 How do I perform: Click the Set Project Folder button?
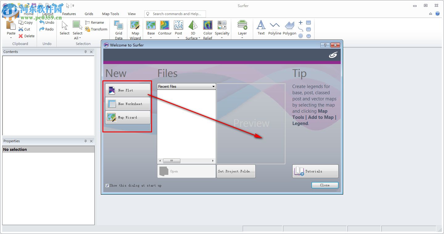(236, 171)
